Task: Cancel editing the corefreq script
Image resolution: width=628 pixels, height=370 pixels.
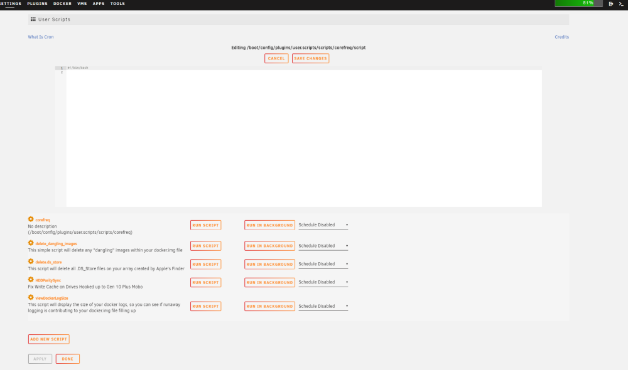Action: pyautogui.click(x=276, y=58)
